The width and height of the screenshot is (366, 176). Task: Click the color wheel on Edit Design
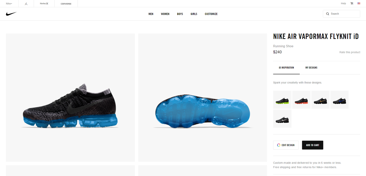279,145
